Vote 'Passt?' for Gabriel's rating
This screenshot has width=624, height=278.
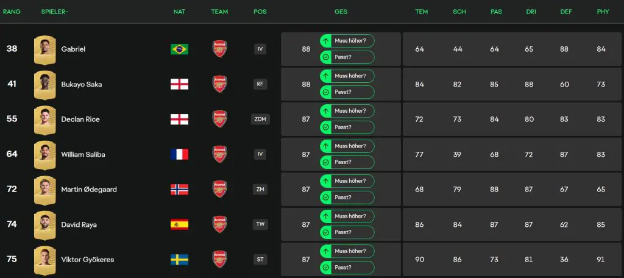point(347,57)
